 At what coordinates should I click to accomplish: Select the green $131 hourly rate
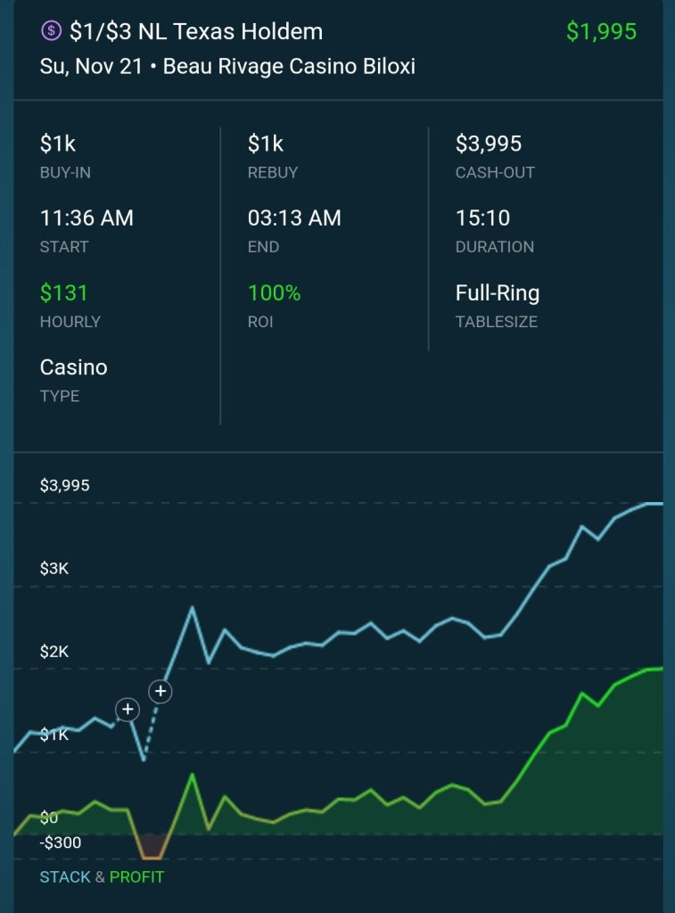64,292
